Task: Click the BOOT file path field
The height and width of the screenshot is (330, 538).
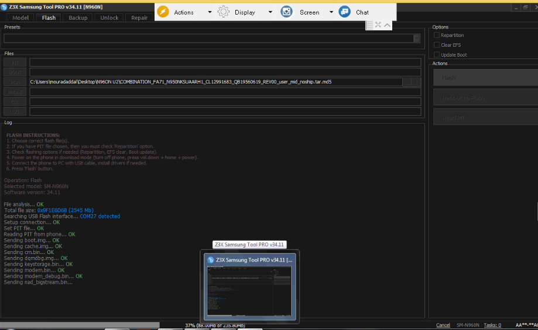Action: [x=225, y=72]
